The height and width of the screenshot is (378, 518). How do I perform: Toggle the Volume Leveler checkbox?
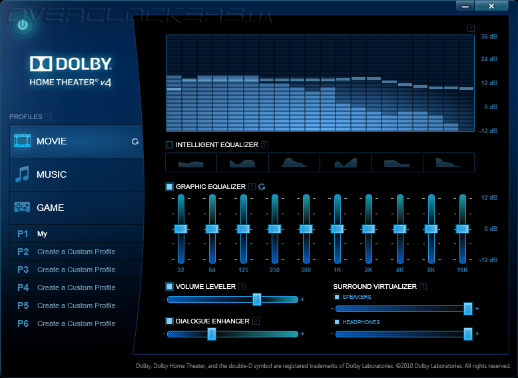point(169,287)
